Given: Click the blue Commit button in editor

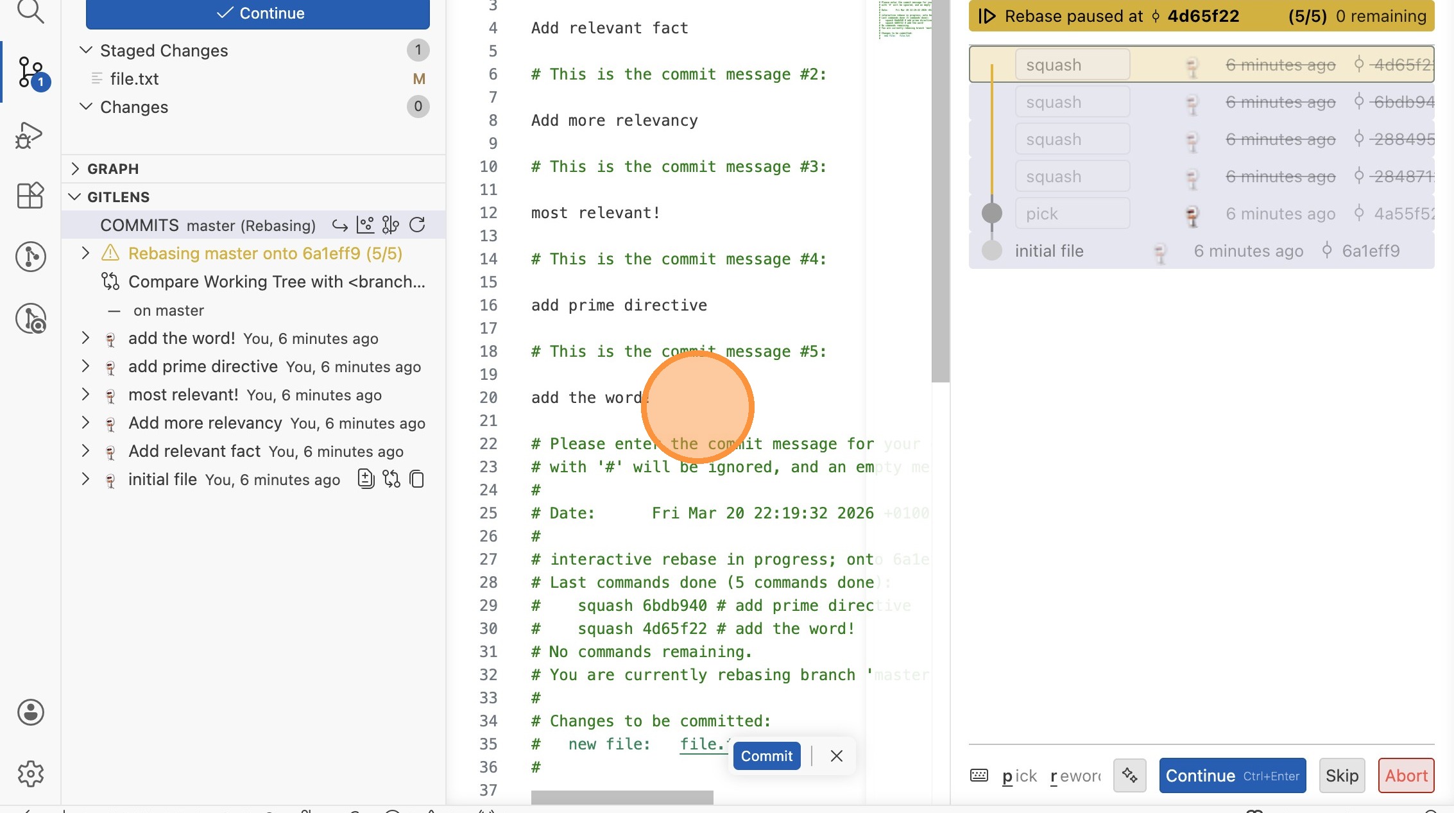Looking at the screenshot, I should point(766,756).
